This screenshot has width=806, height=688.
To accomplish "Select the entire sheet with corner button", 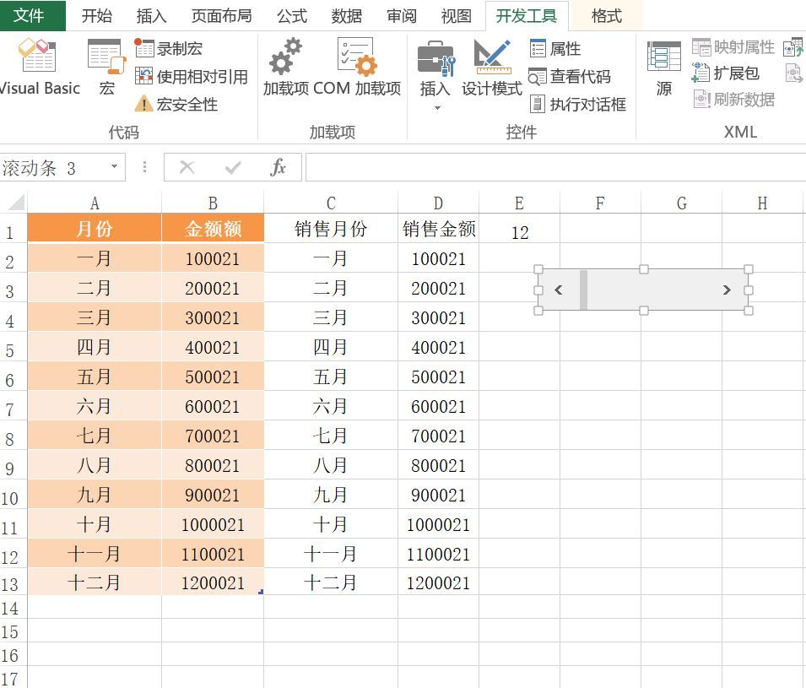I will tap(14, 202).
